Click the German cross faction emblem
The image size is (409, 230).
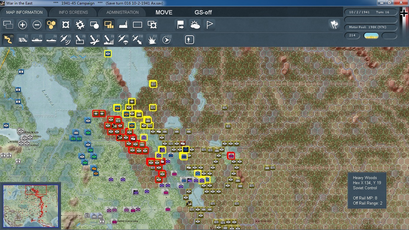pos(404,14)
